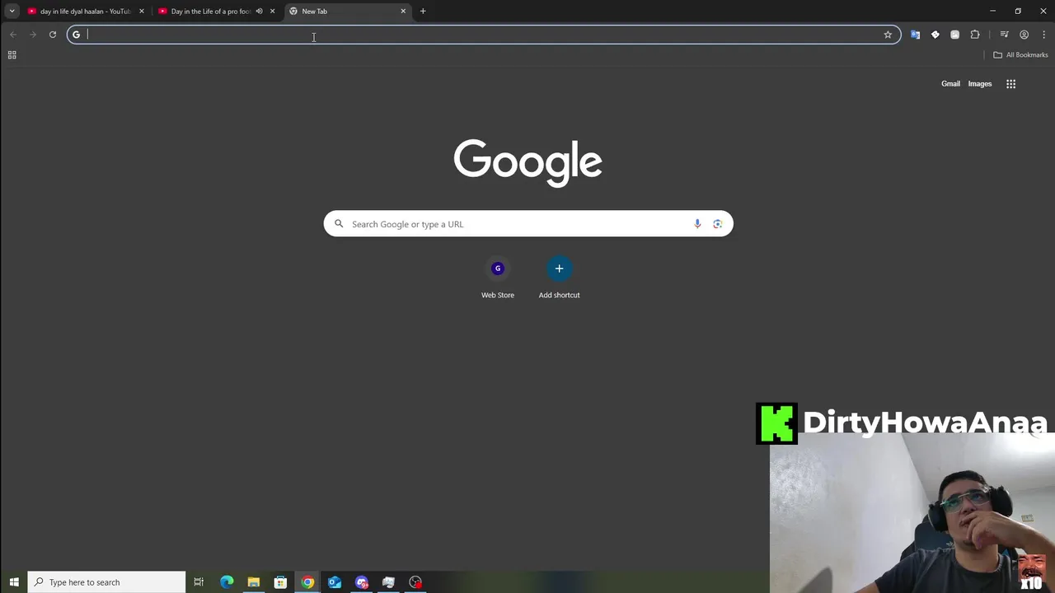Open Task View on taskbar
The width and height of the screenshot is (1055, 593).
point(199,582)
